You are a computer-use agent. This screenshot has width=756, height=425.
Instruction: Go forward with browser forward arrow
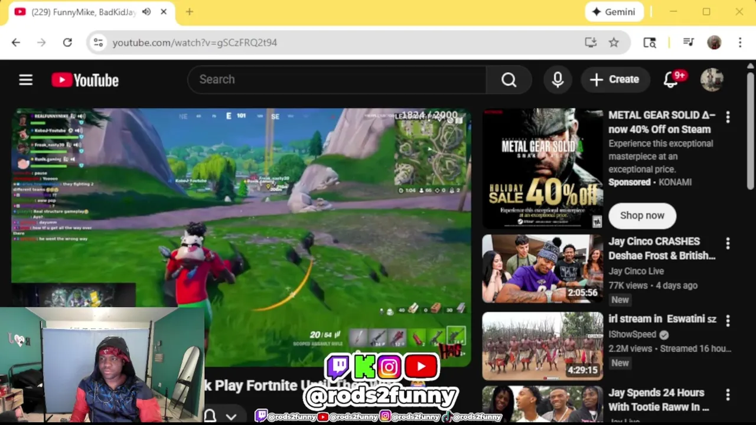click(41, 42)
